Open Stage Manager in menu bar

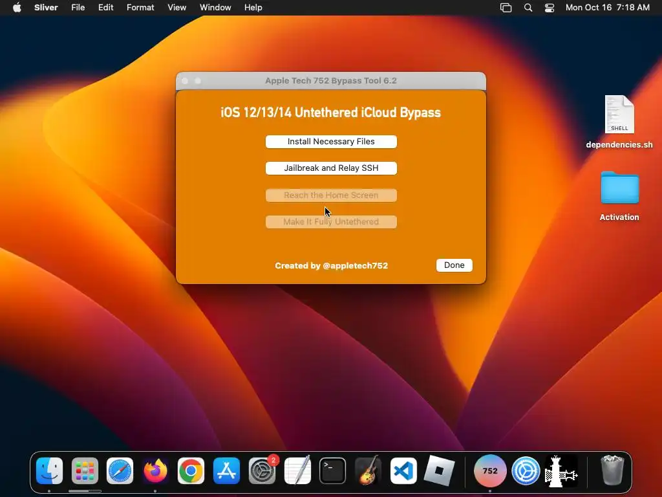[x=506, y=8]
